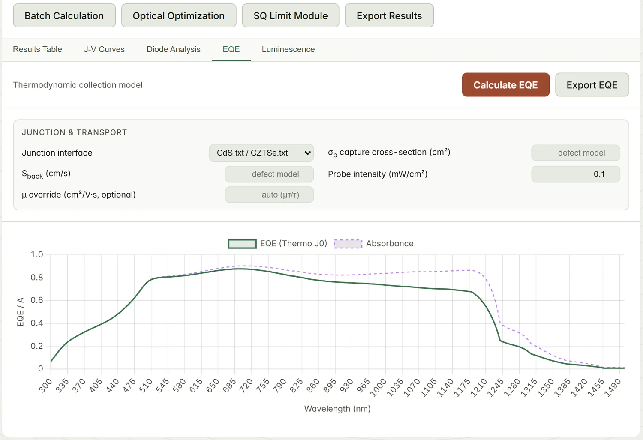Click the EQE curve peak near 700 nm
Screen dimensions: 643x440
241,269
